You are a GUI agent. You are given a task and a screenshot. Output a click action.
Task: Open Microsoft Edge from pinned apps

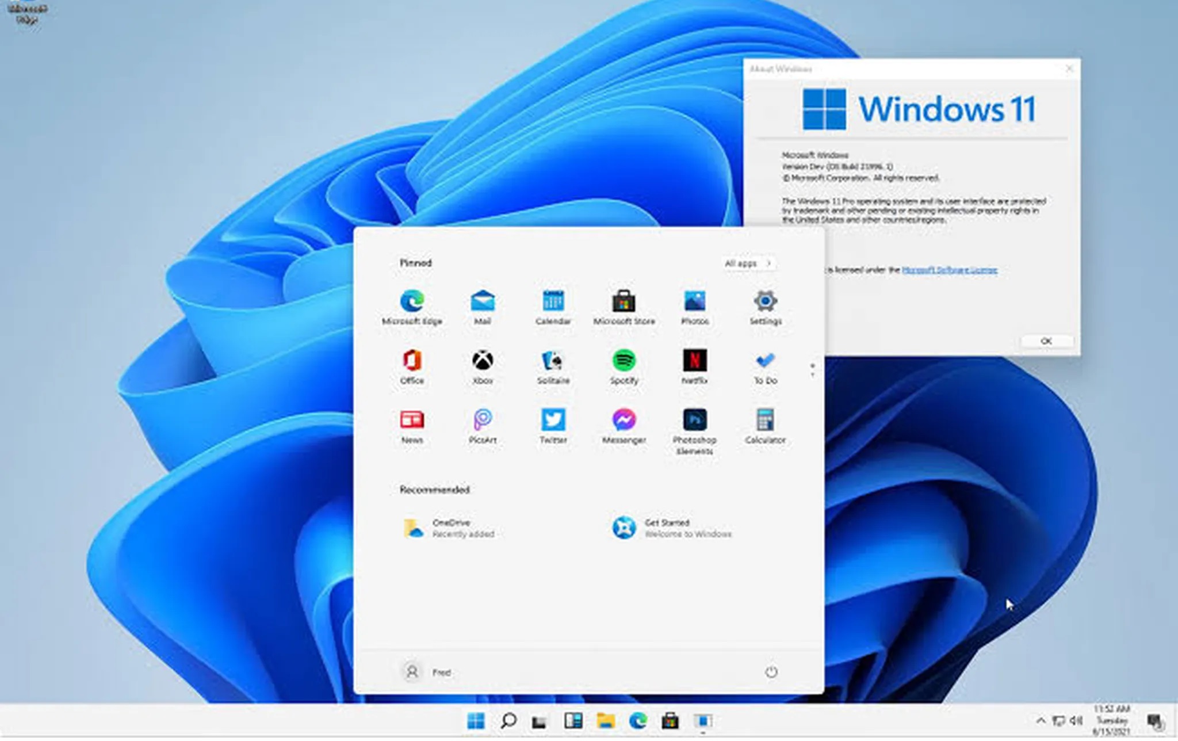pyautogui.click(x=412, y=301)
